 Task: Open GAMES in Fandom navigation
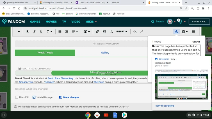[x=35, y=22]
